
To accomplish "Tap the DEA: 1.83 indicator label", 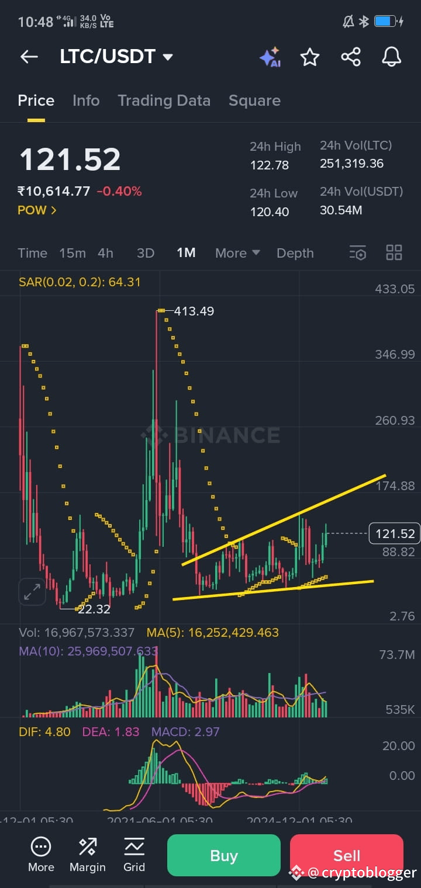I will tap(111, 732).
